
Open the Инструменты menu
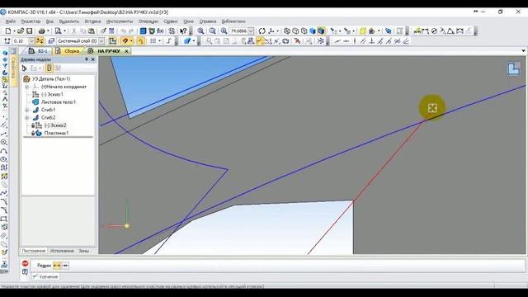[x=119, y=21]
